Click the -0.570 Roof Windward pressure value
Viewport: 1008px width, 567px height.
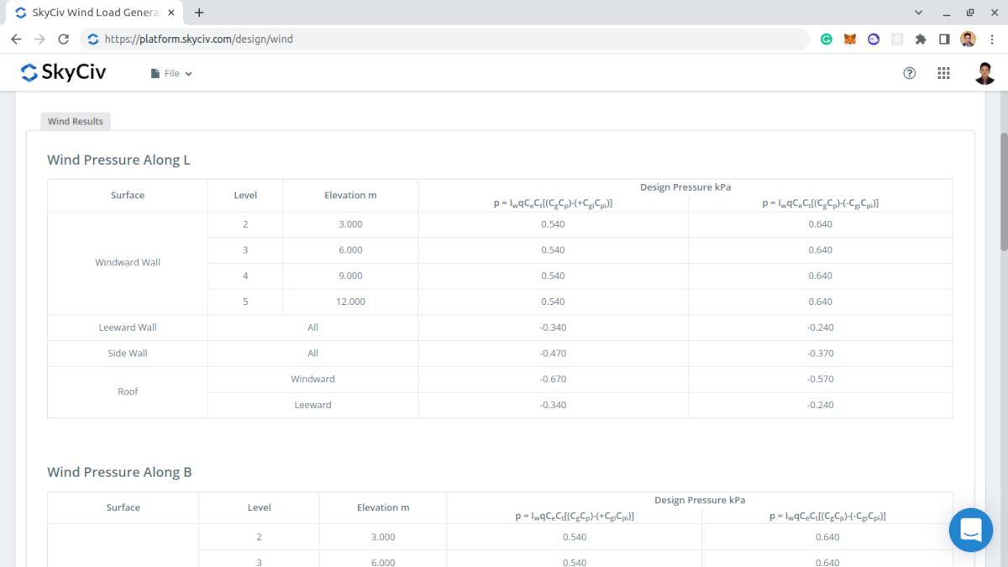[x=820, y=379]
